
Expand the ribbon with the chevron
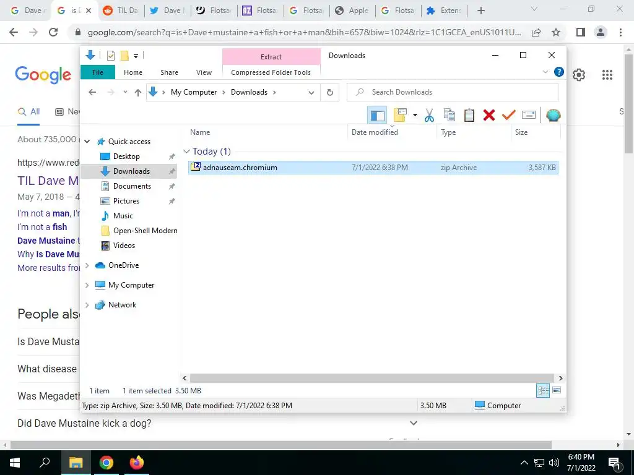pos(545,72)
